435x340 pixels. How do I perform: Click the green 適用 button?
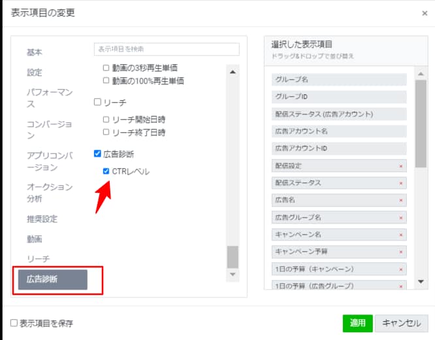357,323
